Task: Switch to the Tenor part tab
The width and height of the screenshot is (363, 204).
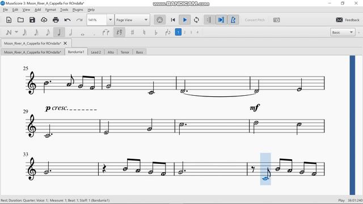Action: (x=125, y=52)
